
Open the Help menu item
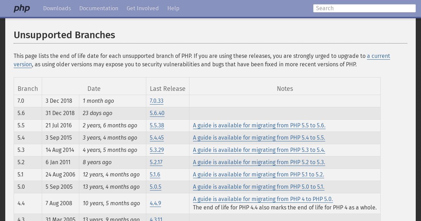point(173,8)
